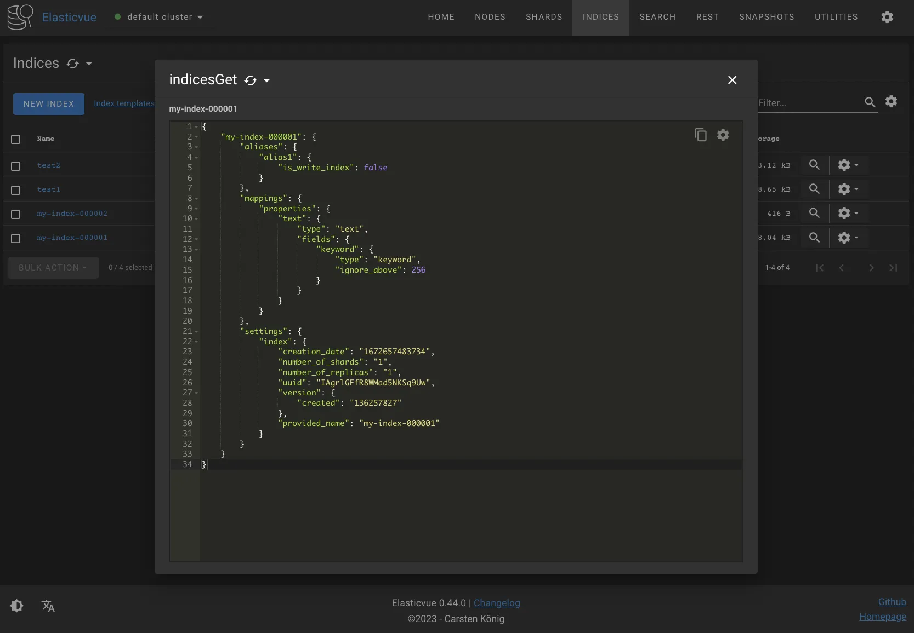Collapse the "aliases" fold at line 3
This screenshot has height=633, width=914.
coord(196,147)
